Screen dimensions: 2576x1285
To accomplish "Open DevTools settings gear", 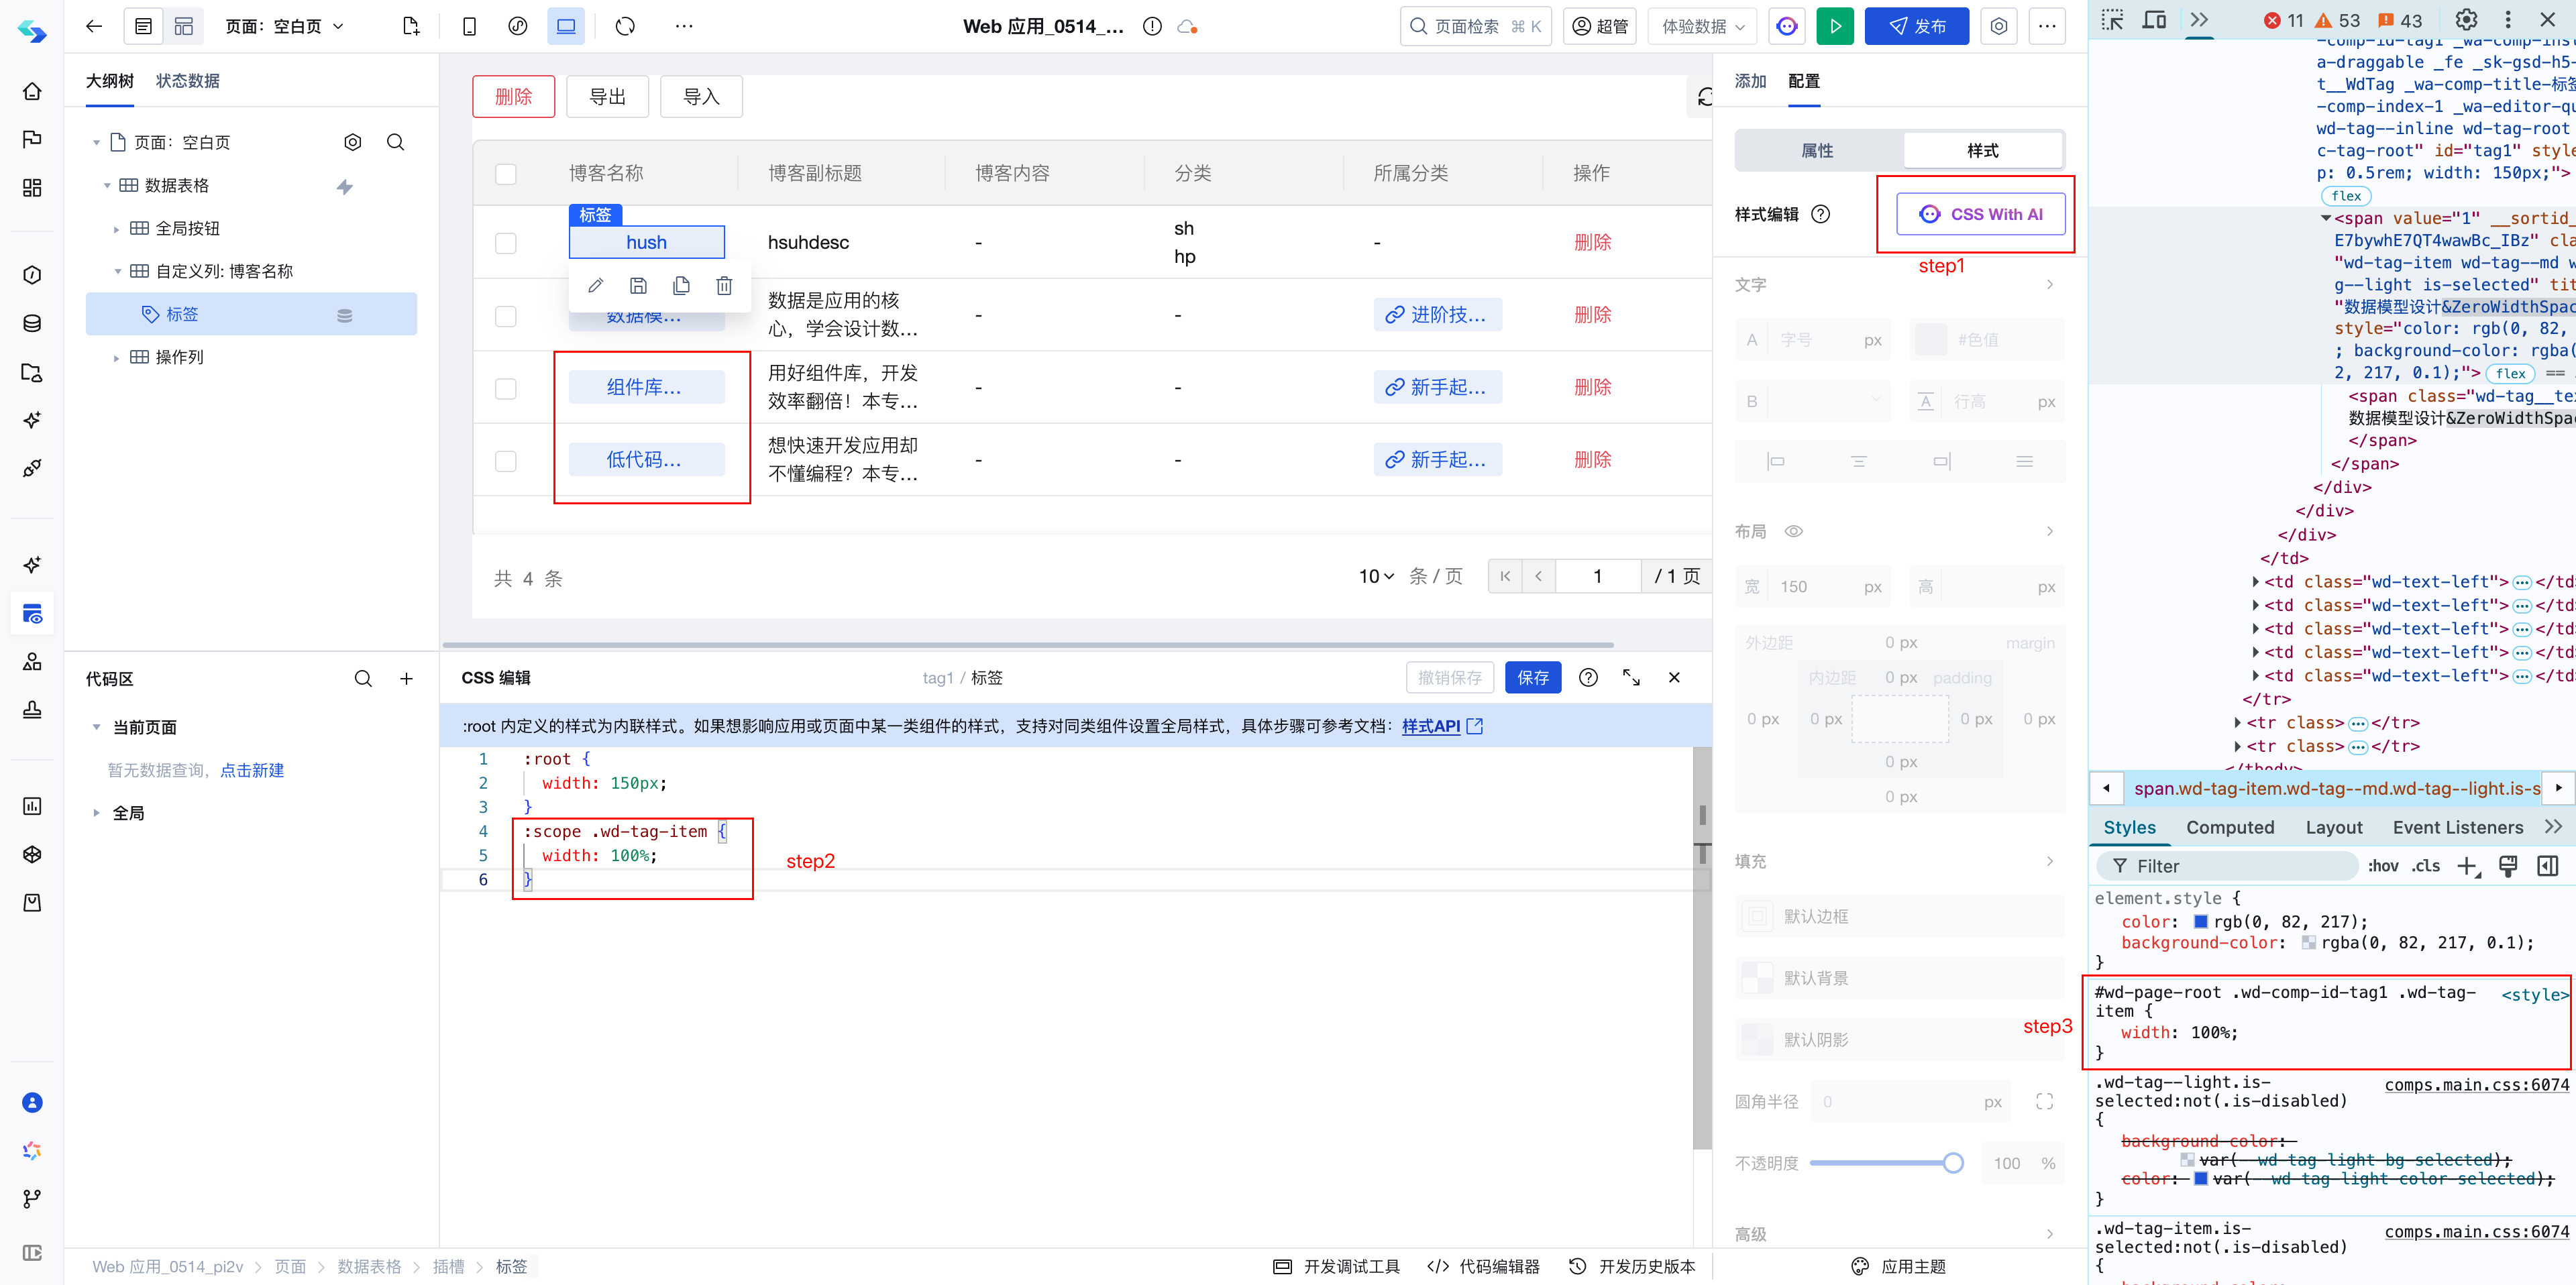I will [x=2466, y=20].
